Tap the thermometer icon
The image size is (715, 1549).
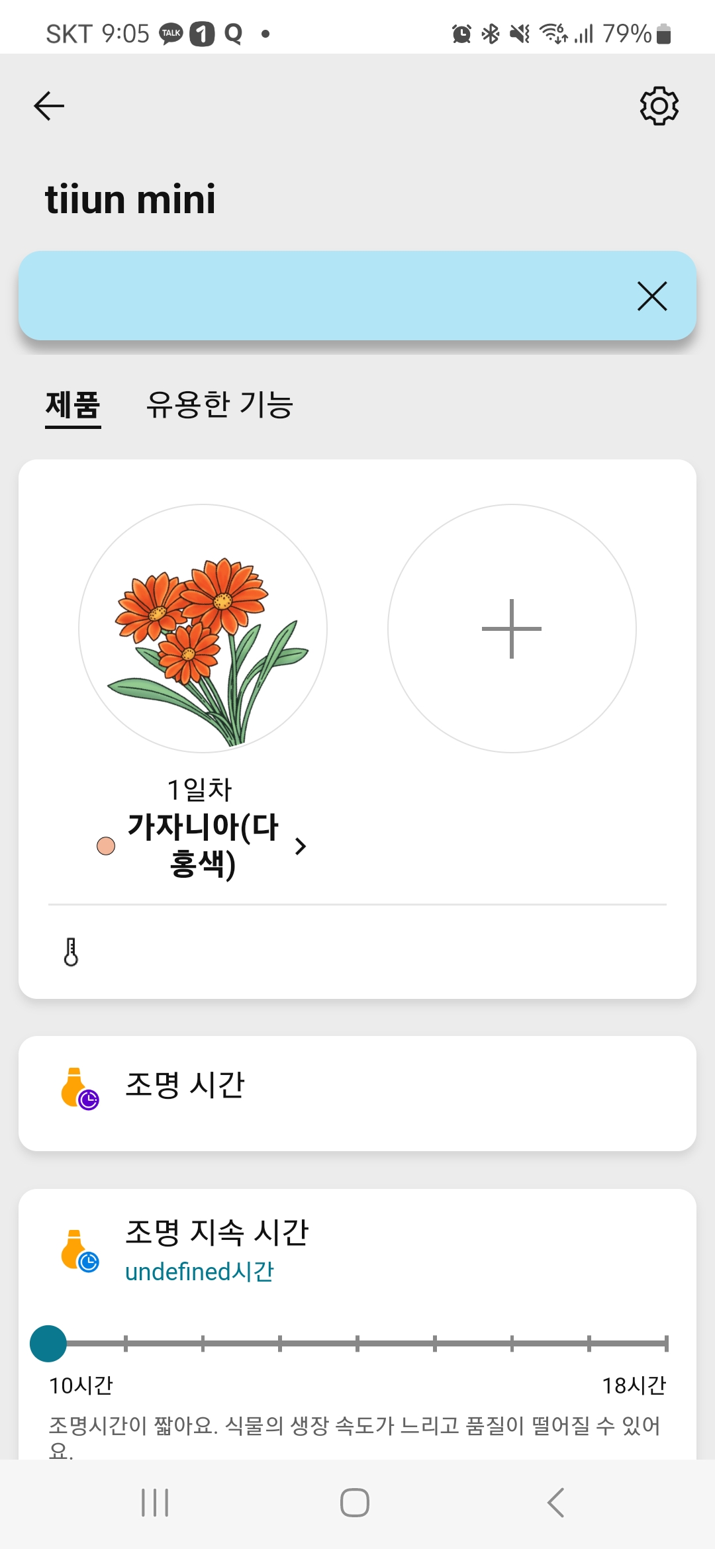(x=71, y=952)
